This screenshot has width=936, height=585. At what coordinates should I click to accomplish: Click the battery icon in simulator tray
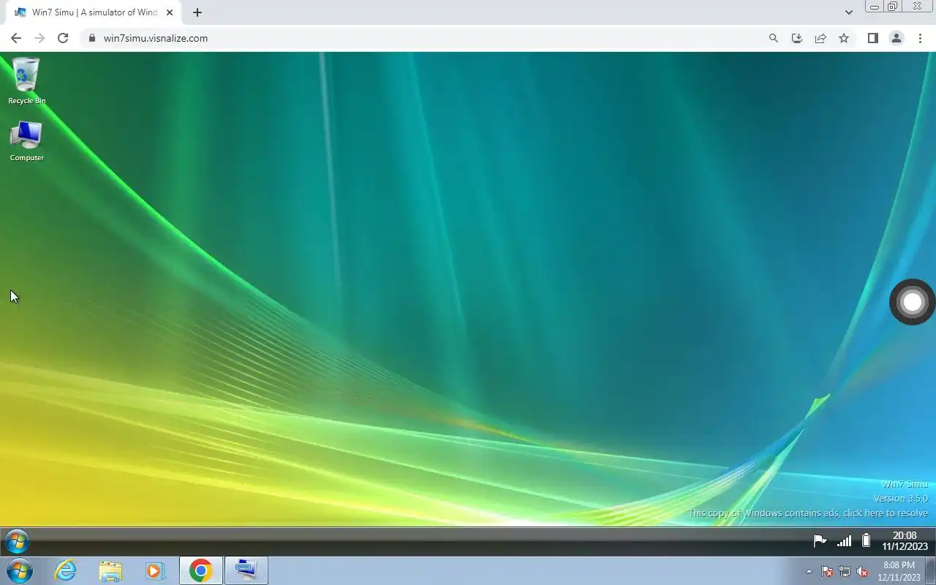click(x=866, y=541)
